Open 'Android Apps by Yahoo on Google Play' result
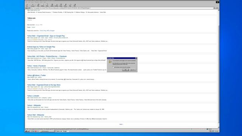Image resolution: width=242 pixels, height=136 pixels. coord(41,47)
